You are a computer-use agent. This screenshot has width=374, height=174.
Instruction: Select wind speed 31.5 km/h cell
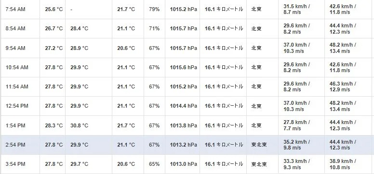tap(297, 9)
